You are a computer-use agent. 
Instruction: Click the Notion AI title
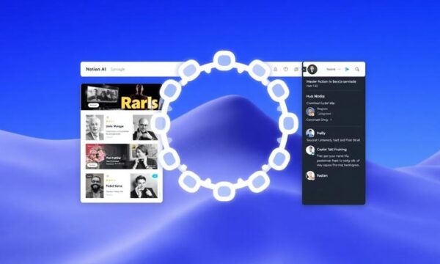(x=96, y=69)
